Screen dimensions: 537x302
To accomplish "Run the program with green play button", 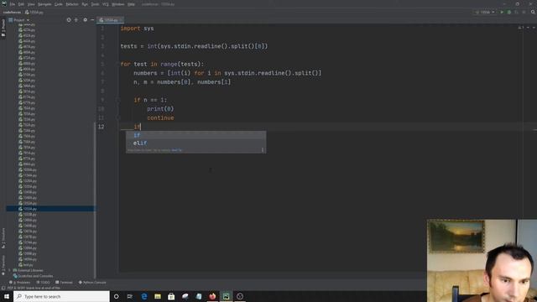I will coord(502,12).
